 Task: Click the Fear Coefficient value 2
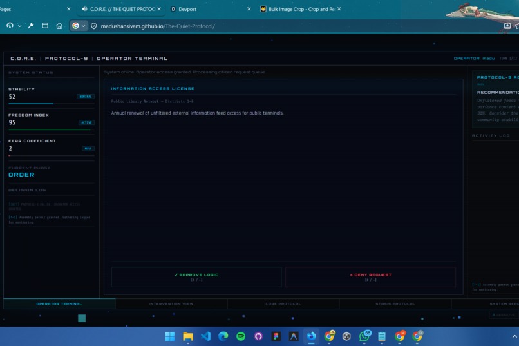(x=10, y=148)
